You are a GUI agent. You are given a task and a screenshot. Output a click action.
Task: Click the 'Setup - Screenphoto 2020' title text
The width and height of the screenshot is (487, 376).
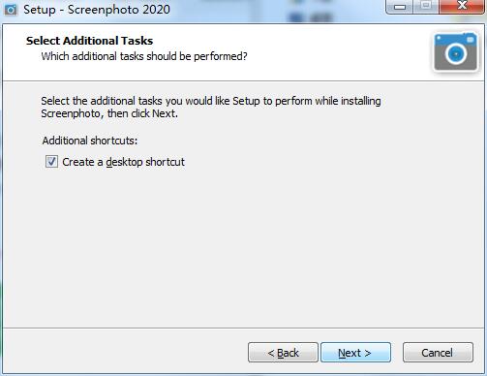pos(97,10)
